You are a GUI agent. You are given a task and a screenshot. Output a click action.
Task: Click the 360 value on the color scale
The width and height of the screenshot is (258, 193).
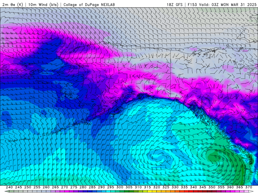230,187
